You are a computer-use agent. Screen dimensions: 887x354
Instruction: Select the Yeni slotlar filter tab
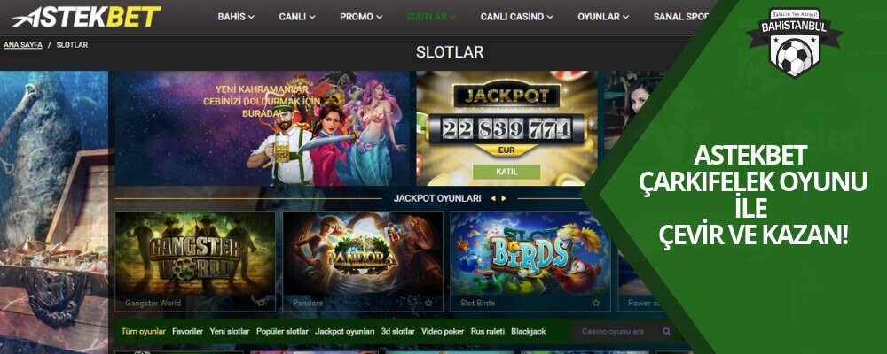pyautogui.click(x=229, y=331)
